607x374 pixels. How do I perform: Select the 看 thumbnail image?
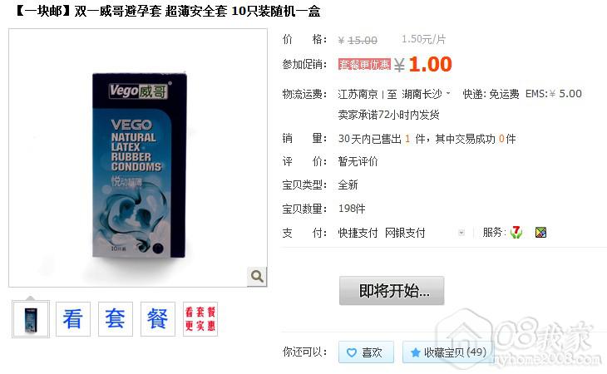(73, 319)
